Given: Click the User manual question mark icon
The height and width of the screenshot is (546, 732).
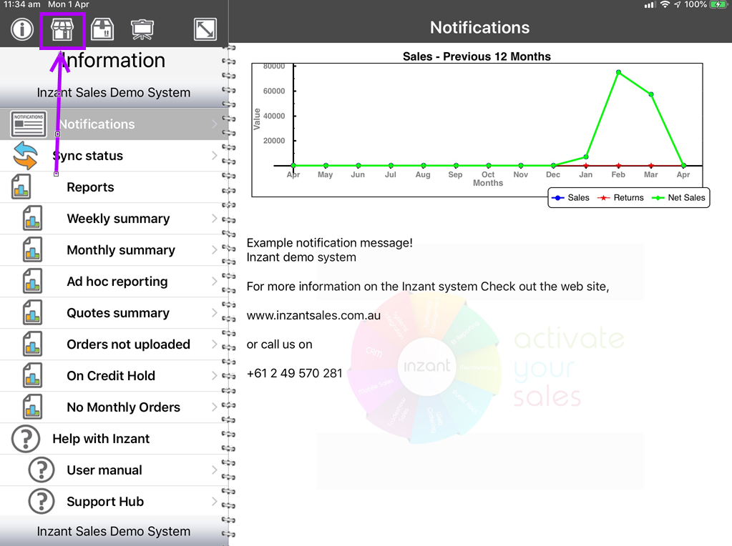Looking at the screenshot, I should (x=42, y=470).
